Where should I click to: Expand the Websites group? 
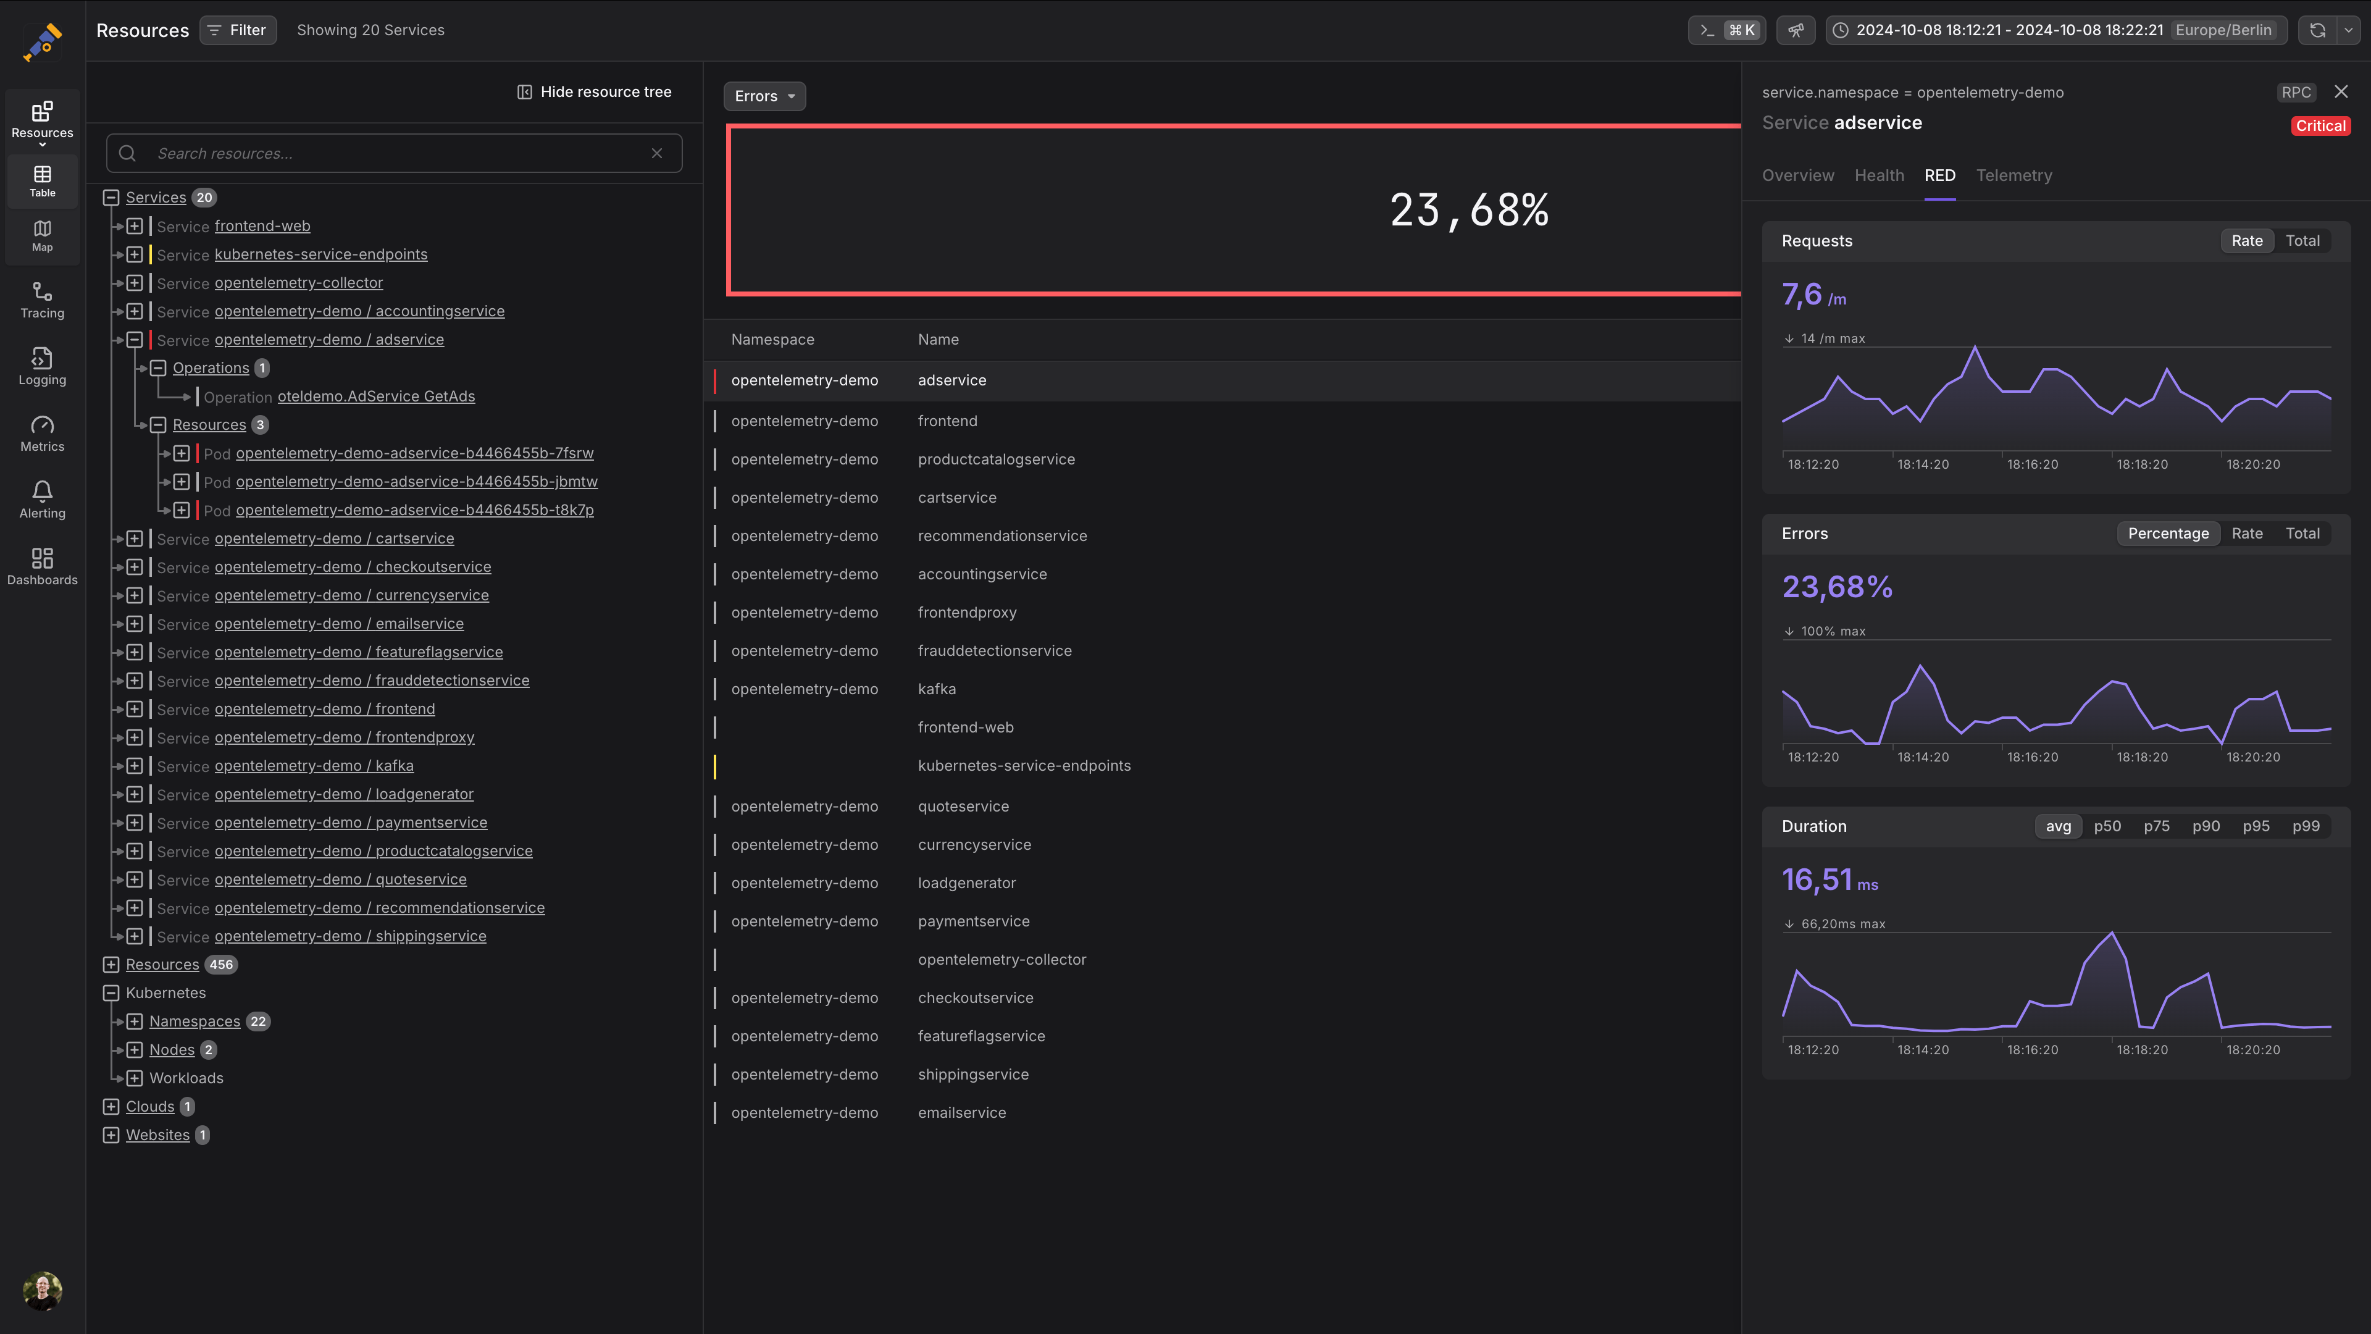111,1135
